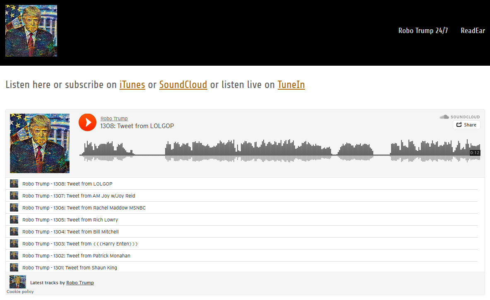This screenshot has height=300, width=490.
Task: Select track 1302: Tweet from Patrick Monahan
Action: [x=242, y=255]
